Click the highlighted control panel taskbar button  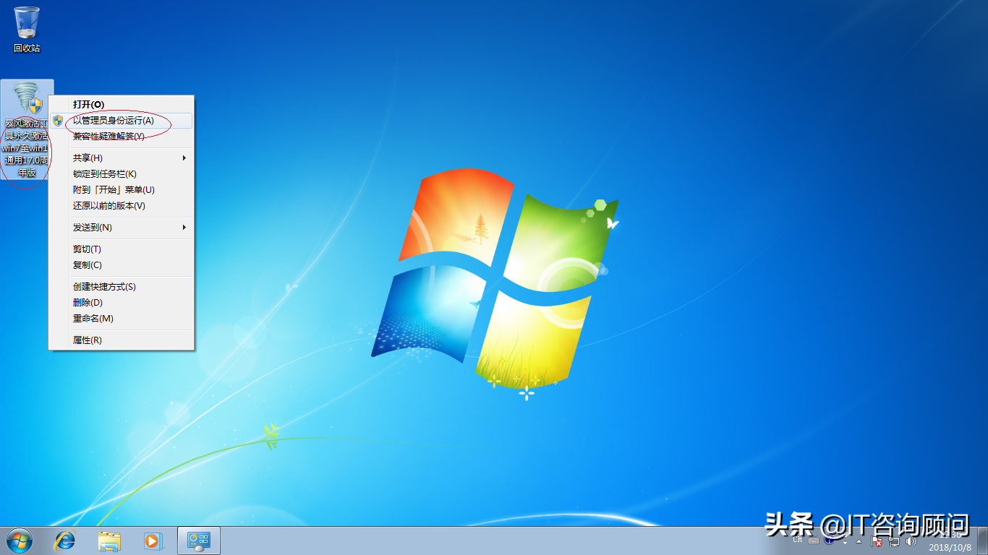pos(199,541)
